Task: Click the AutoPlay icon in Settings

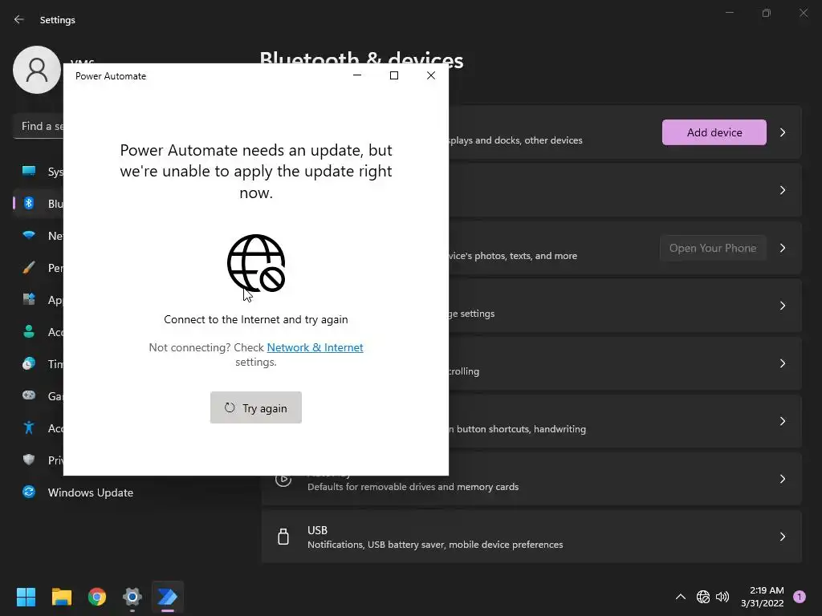Action: 283,479
